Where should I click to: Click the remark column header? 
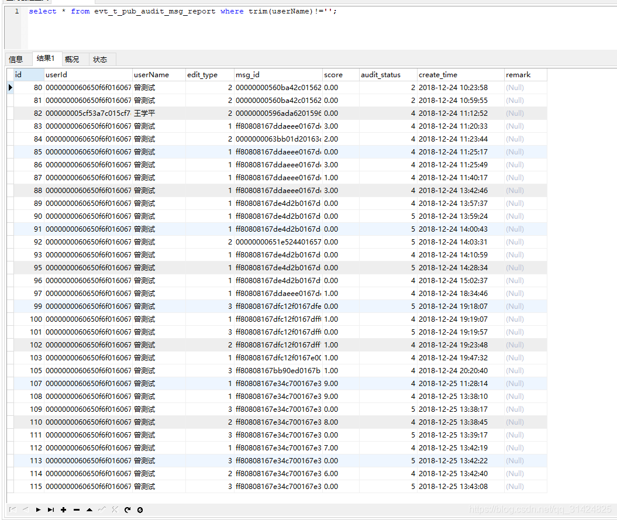click(x=526, y=75)
